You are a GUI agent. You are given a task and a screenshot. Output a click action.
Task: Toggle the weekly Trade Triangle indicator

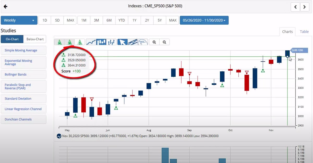pyautogui.click(x=69, y=42)
